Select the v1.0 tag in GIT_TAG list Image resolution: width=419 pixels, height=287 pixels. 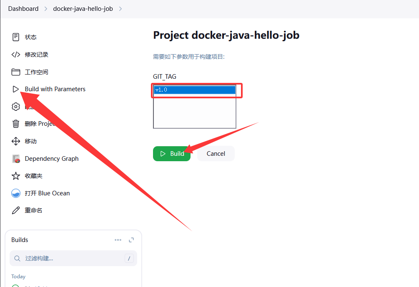coord(195,90)
